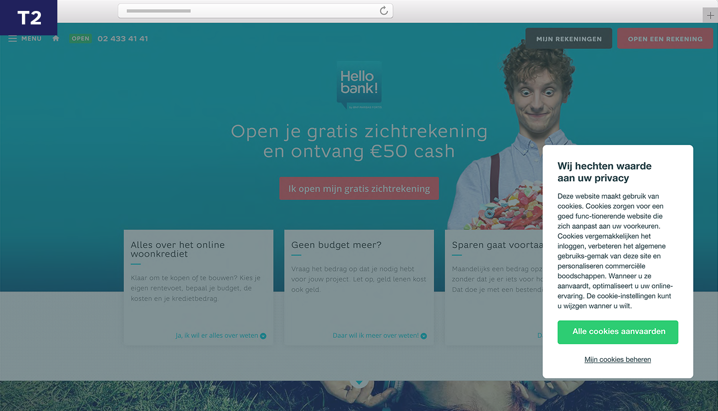
Task: Click the down arrow after 'alles over weten'
Action: click(263, 336)
